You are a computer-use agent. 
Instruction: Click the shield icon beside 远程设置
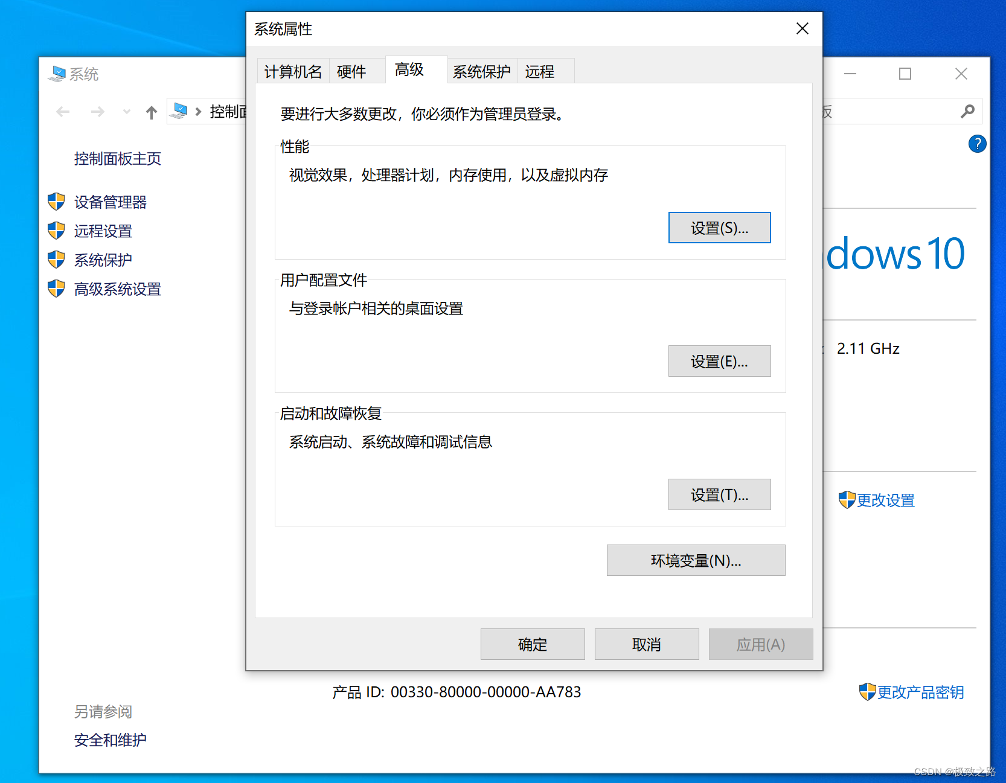(x=56, y=231)
